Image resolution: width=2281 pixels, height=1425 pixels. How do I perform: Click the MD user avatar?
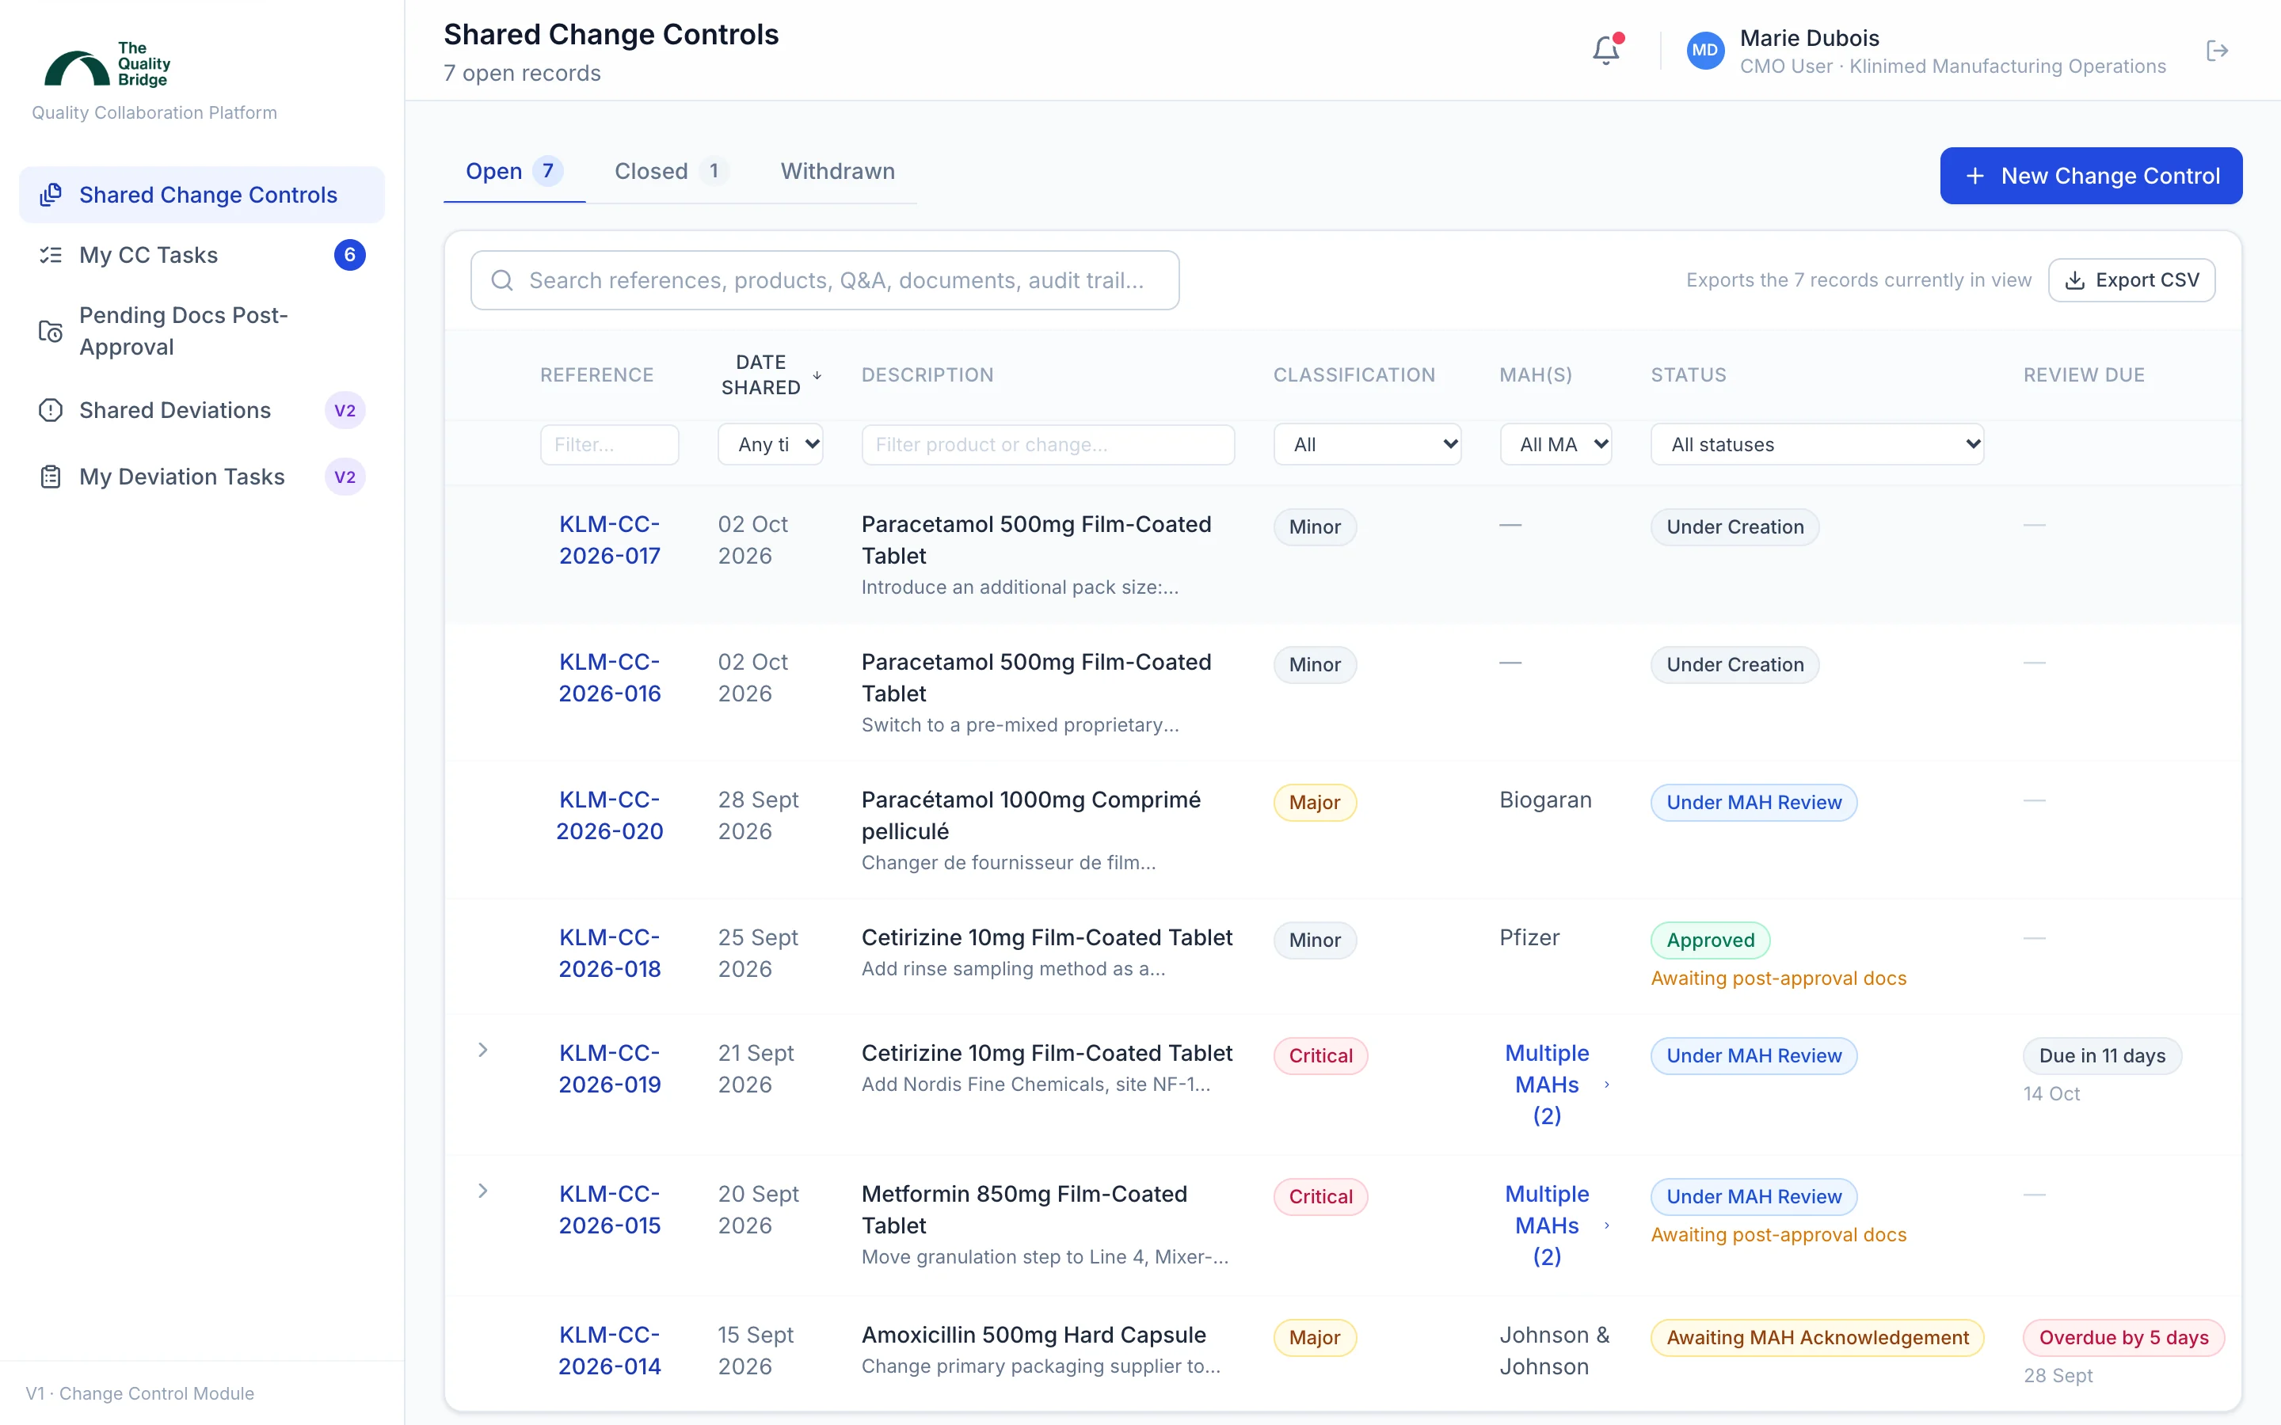tap(1704, 51)
